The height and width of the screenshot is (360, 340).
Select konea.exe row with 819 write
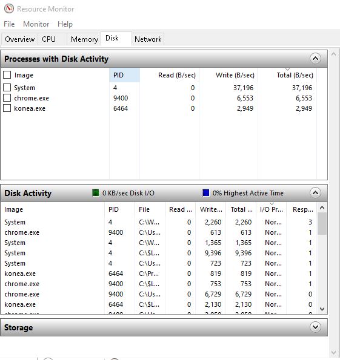[159, 273]
